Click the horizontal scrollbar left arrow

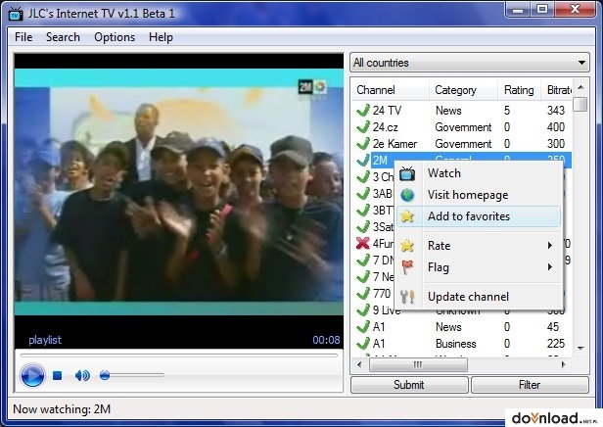click(x=359, y=364)
